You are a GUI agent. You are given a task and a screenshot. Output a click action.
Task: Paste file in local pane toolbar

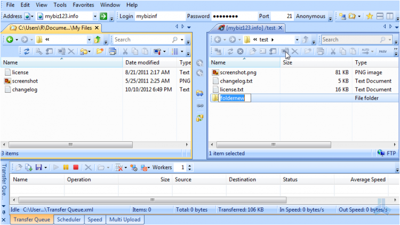pos(145,52)
